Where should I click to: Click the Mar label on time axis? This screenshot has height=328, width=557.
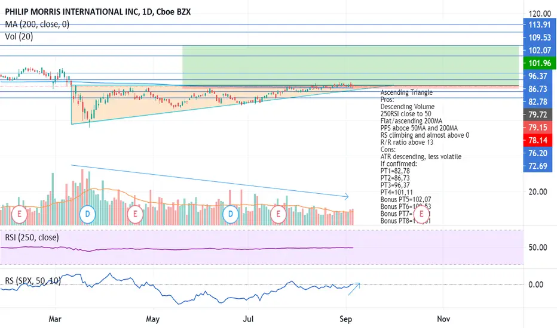55,319
